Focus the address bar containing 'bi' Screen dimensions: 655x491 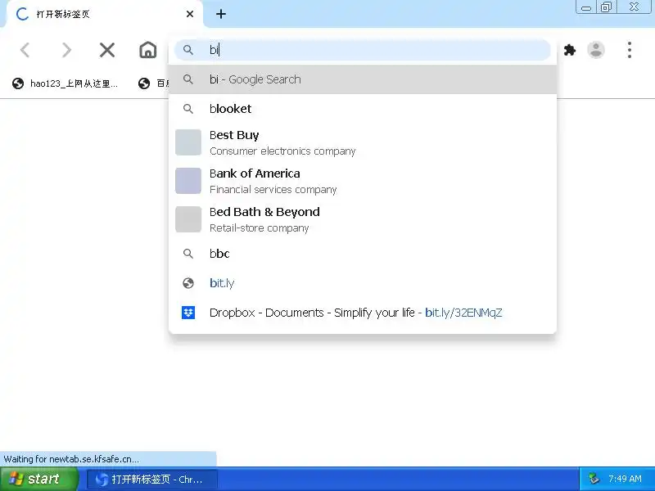(362, 50)
